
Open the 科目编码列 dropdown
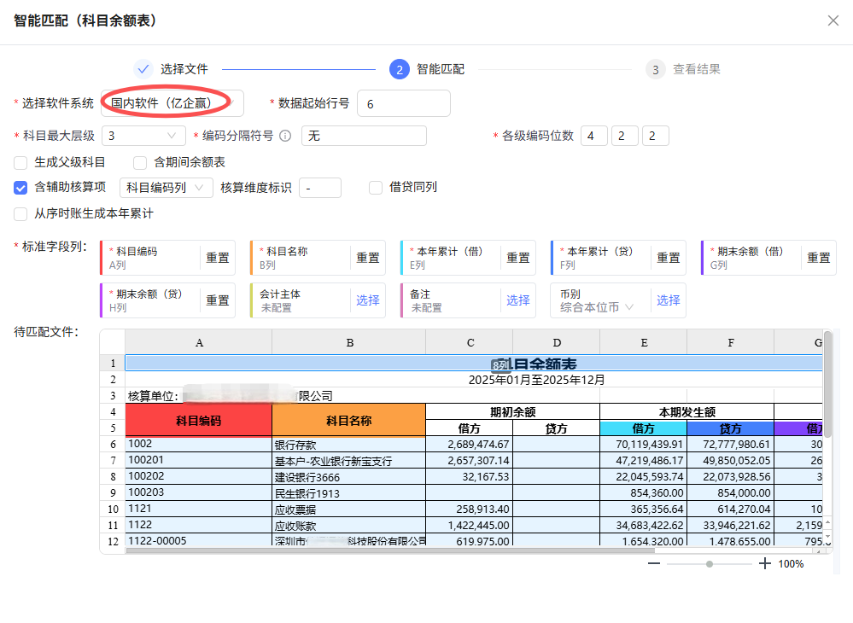pyautogui.click(x=166, y=187)
